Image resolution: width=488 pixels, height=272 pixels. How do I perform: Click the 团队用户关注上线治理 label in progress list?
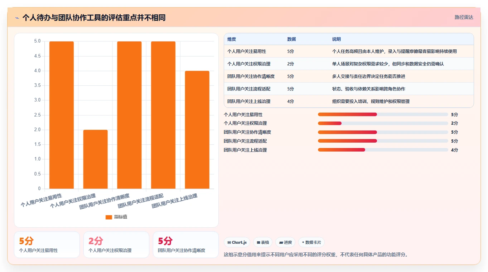[x=245, y=150]
